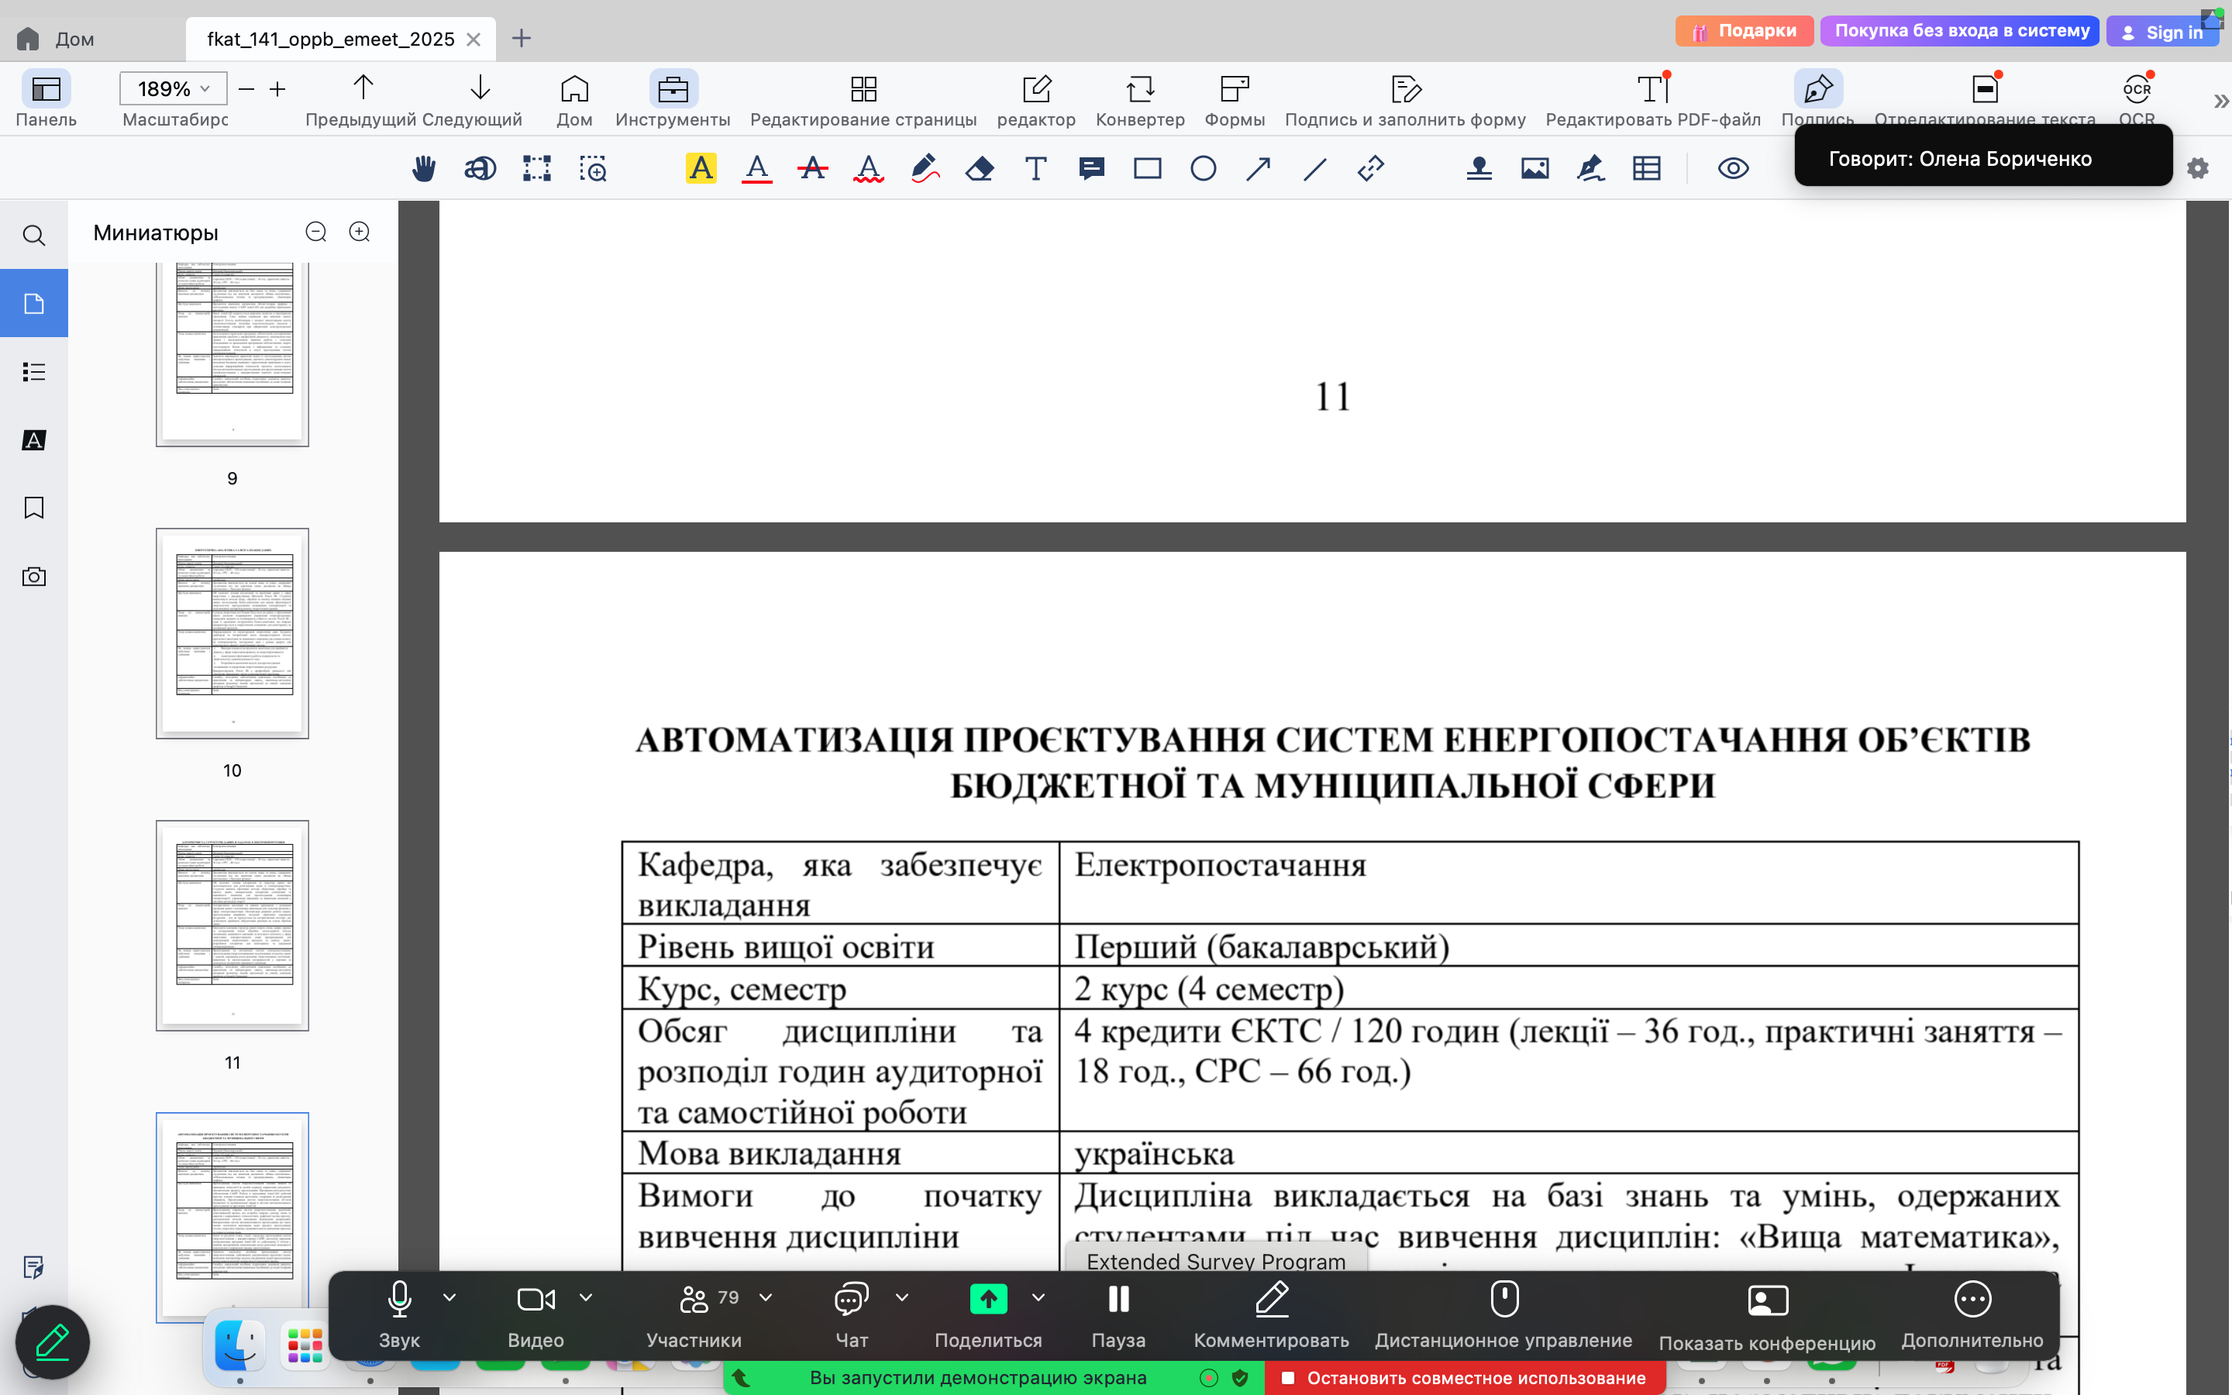Shrink thumbnails with minus magnifier
The width and height of the screenshot is (2232, 1395).
tap(316, 232)
